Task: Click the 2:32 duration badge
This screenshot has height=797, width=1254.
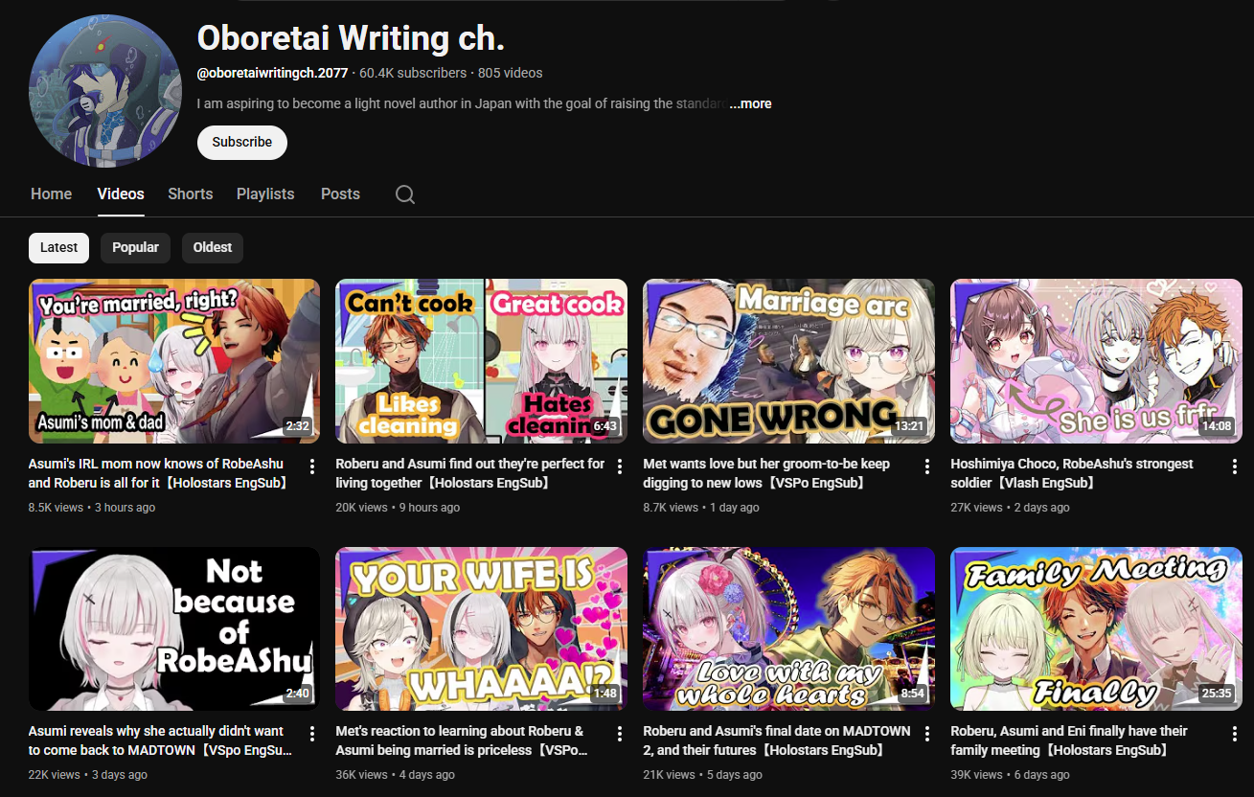Action: click(297, 426)
